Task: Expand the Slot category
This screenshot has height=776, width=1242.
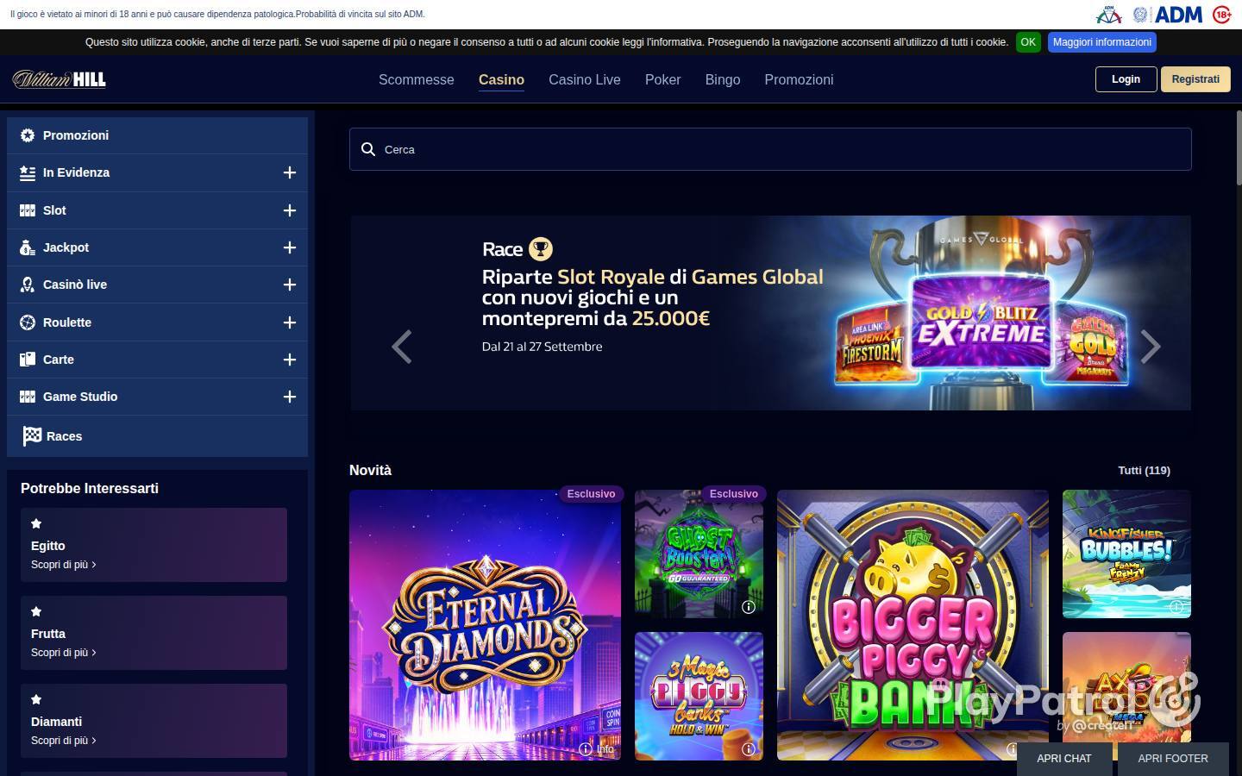Action: point(290,210)
